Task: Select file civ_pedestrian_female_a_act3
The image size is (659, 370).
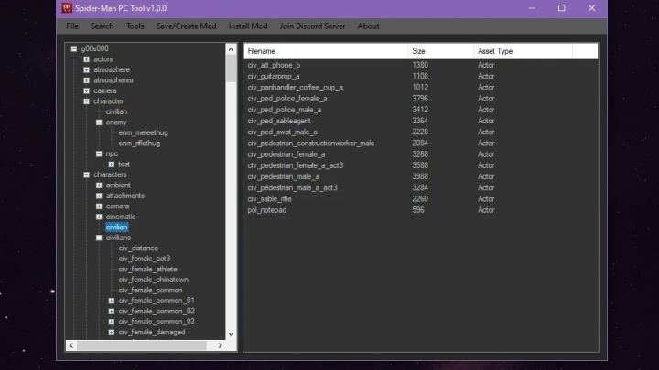Action: (x=296, y=165)
